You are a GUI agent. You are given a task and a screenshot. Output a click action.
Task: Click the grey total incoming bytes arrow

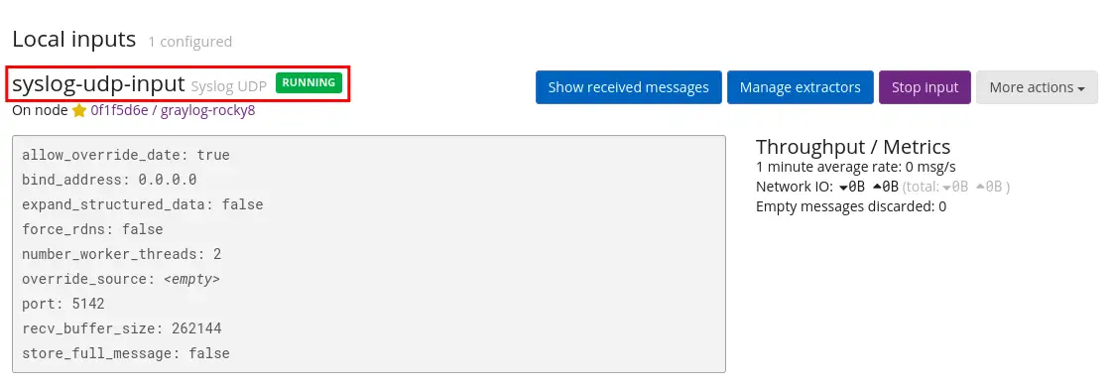[947, 187]
